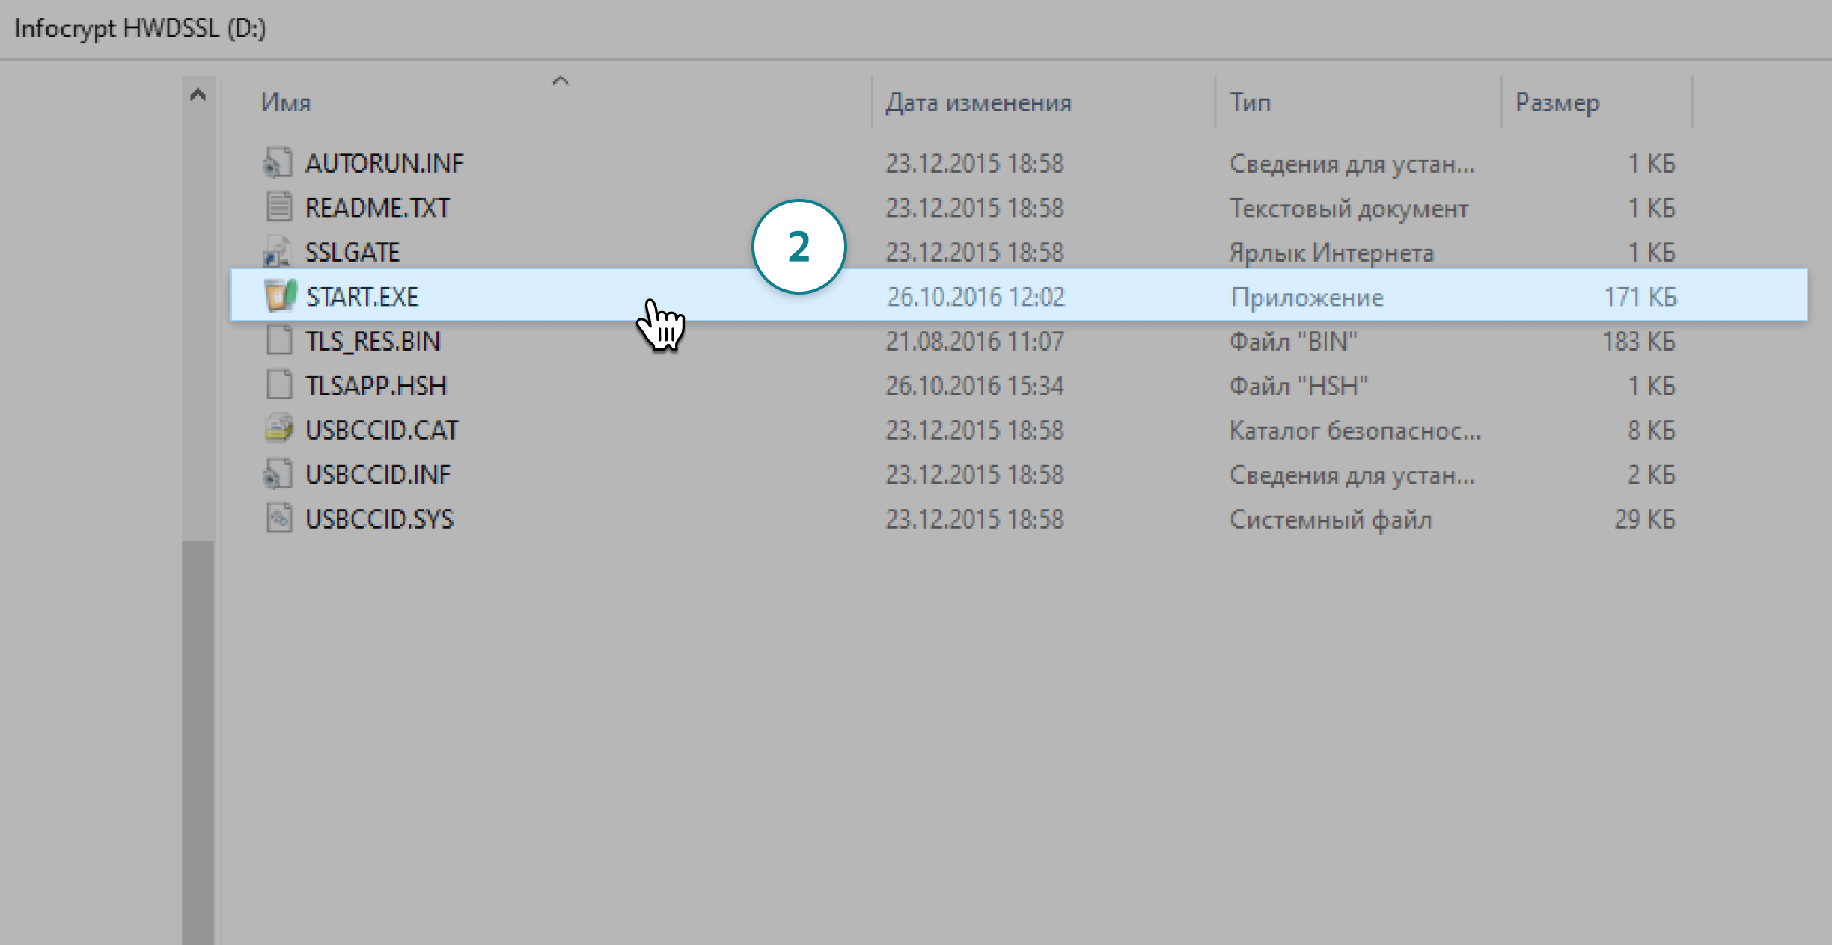Screen dimensions: 1832x945
Task: Click the AUTORUN.INF file icon
Action: 278,163
